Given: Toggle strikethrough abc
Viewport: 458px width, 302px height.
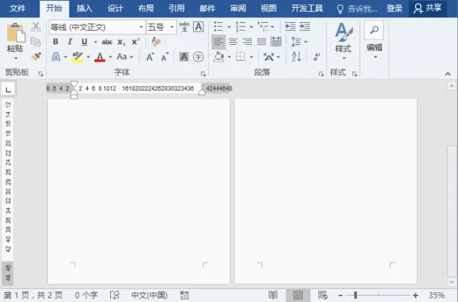Looking at the screenshot, I should pyautogui.click(x=107, y=42).
